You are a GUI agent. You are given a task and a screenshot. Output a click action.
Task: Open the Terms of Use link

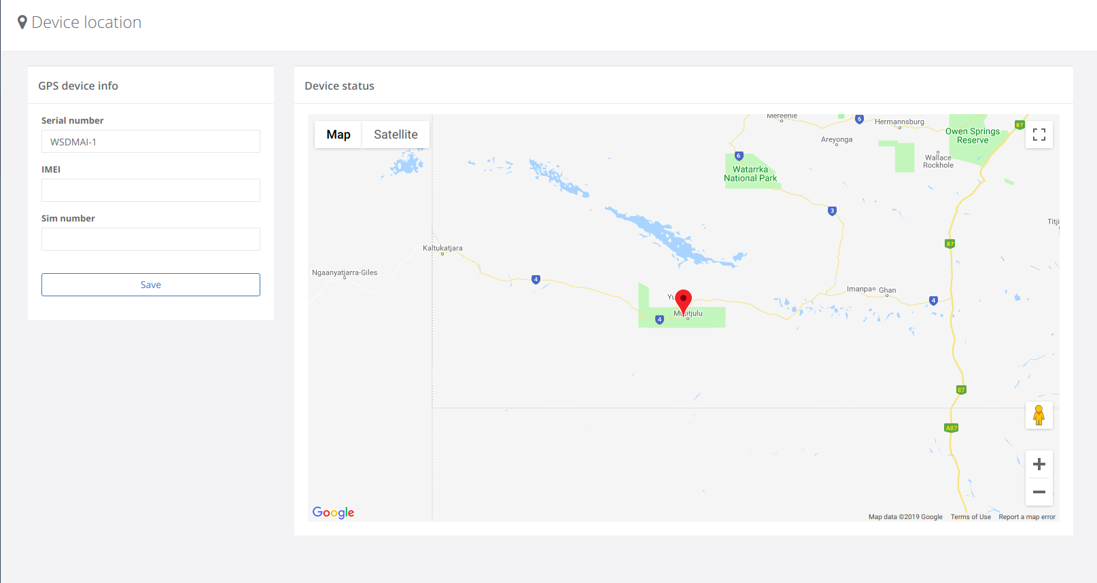tap(970, 517)
